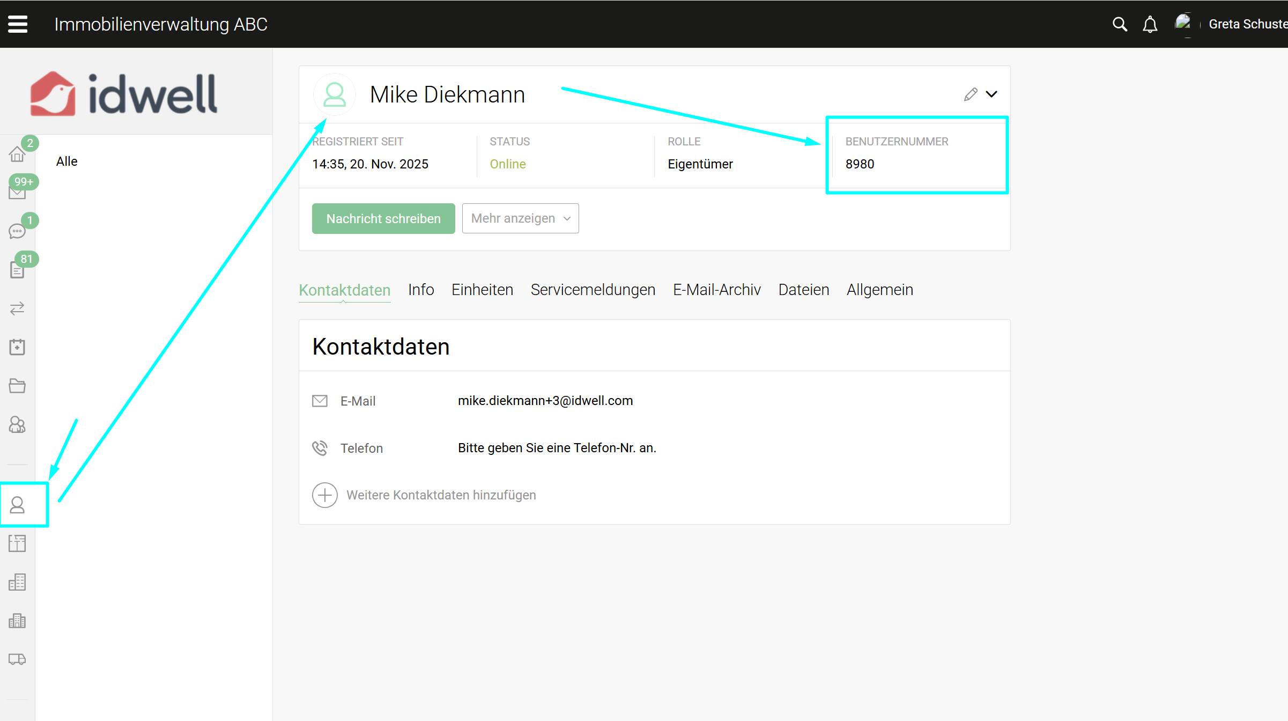The image size is (1288, 721).
Task: Open the home dashboard sidebar icon
Action: point(17,154)
